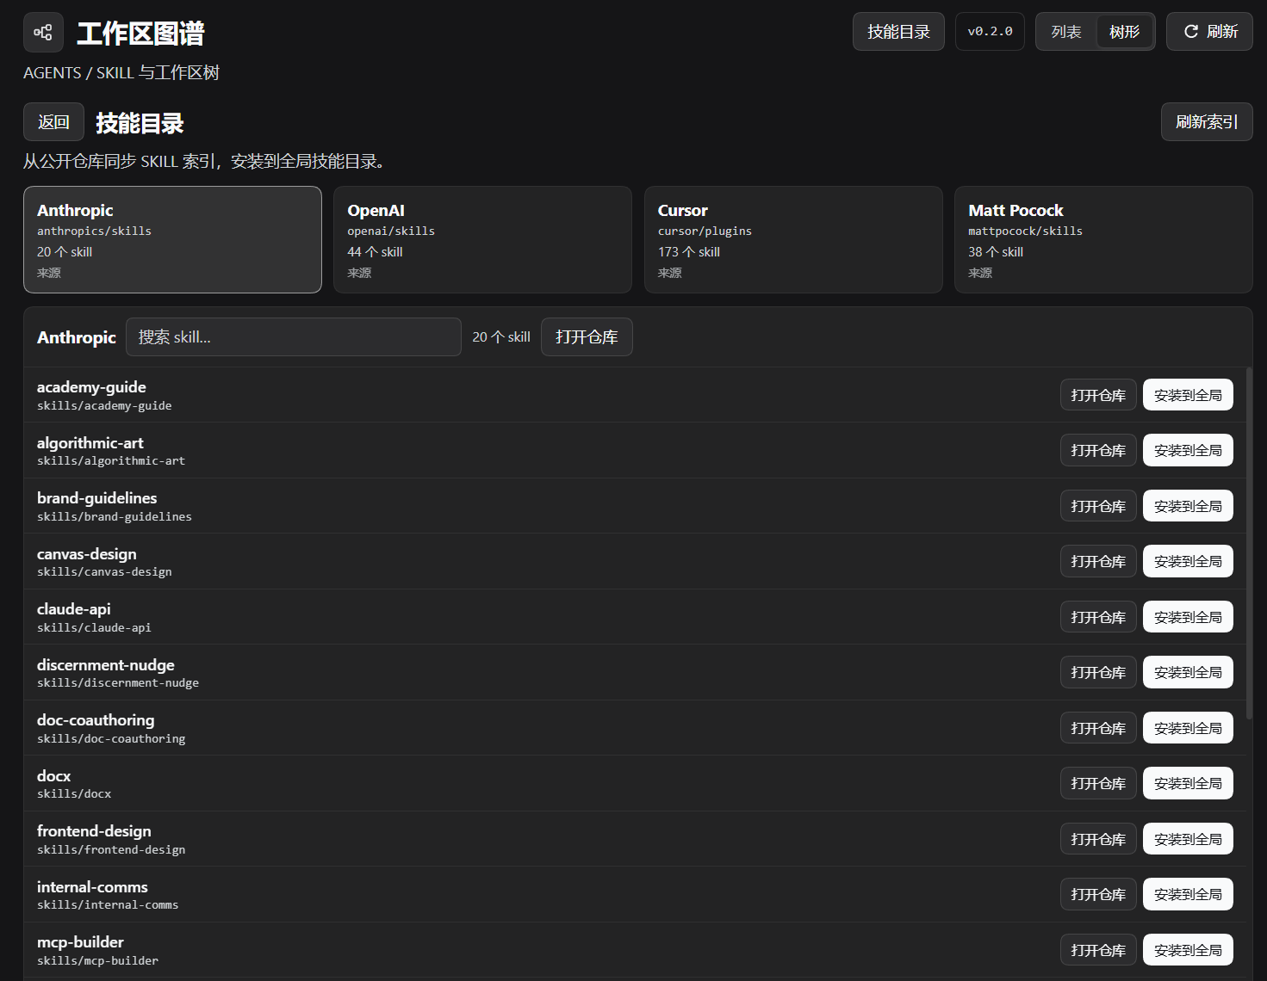The height and width of the screenshot is (981, 1267).
Task: Open the 技能目录 button in header
Action: 898,32
